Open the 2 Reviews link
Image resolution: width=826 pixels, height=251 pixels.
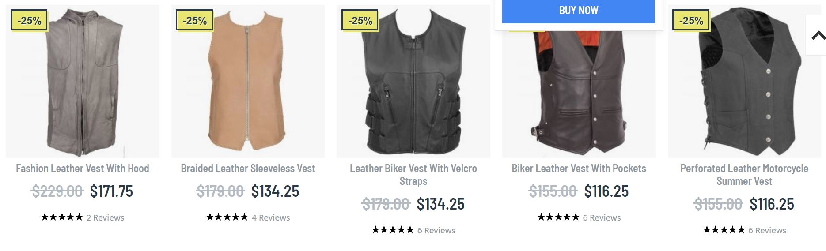click(x=106, y=217)
